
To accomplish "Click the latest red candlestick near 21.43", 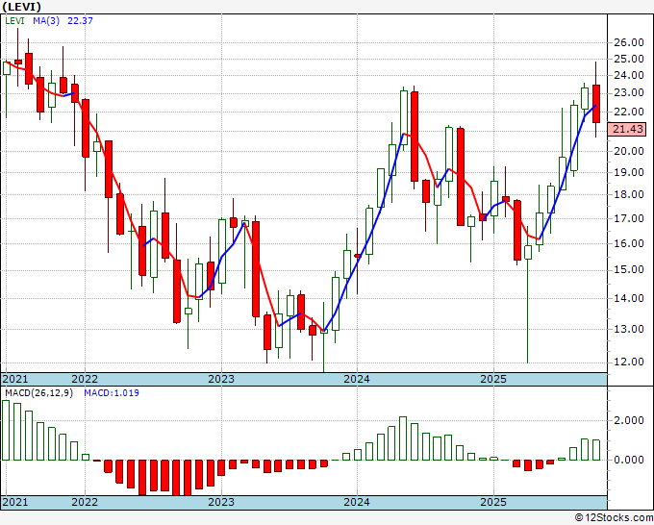I will 596,104.
